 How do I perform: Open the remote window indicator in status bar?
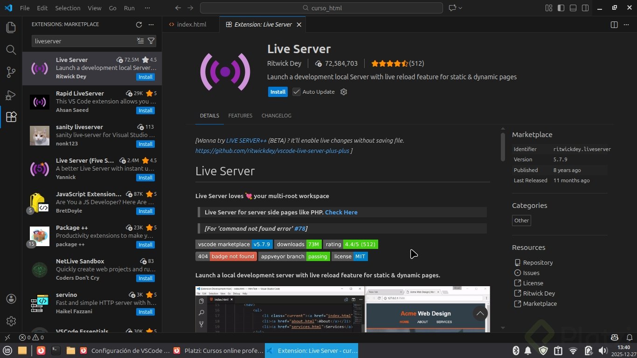tap(7, 337)
